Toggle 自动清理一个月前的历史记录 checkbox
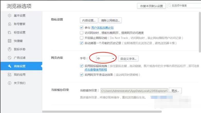Image resolution: width=201 pixels, height=113 pixels. pos(81,43)
